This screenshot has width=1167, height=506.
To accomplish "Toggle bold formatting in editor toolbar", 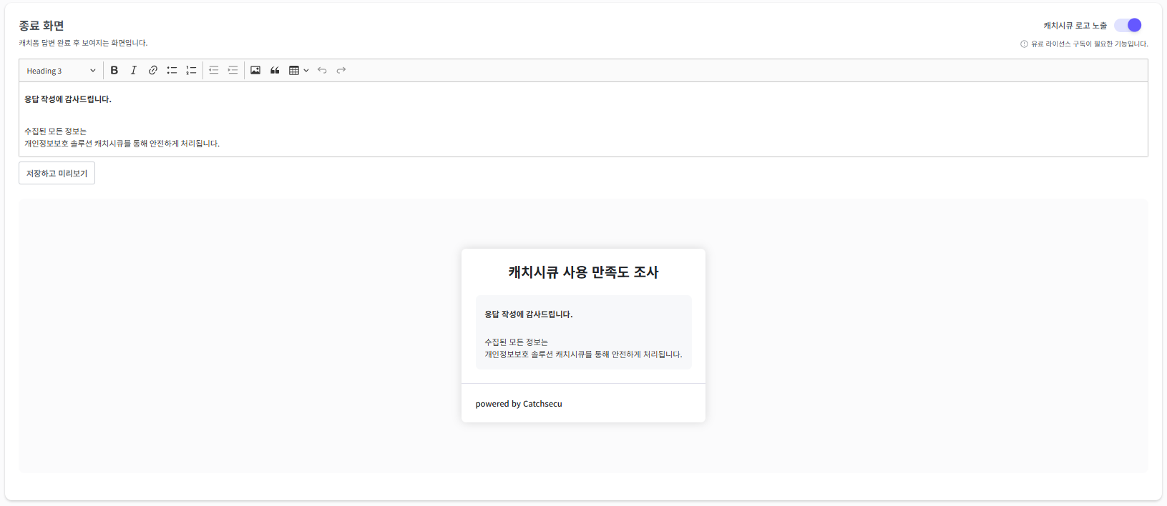I will pyautogui.click(x=114, y=70).
